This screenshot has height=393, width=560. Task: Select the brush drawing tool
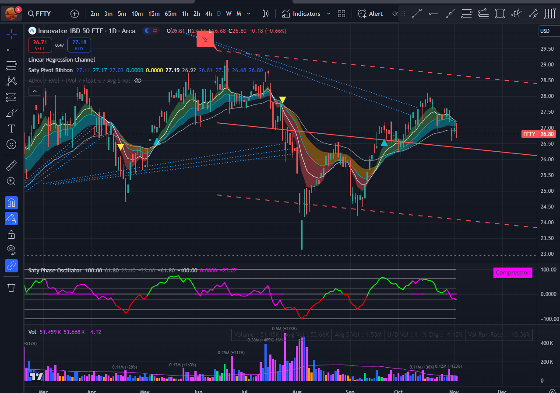[x=11, y=113]
